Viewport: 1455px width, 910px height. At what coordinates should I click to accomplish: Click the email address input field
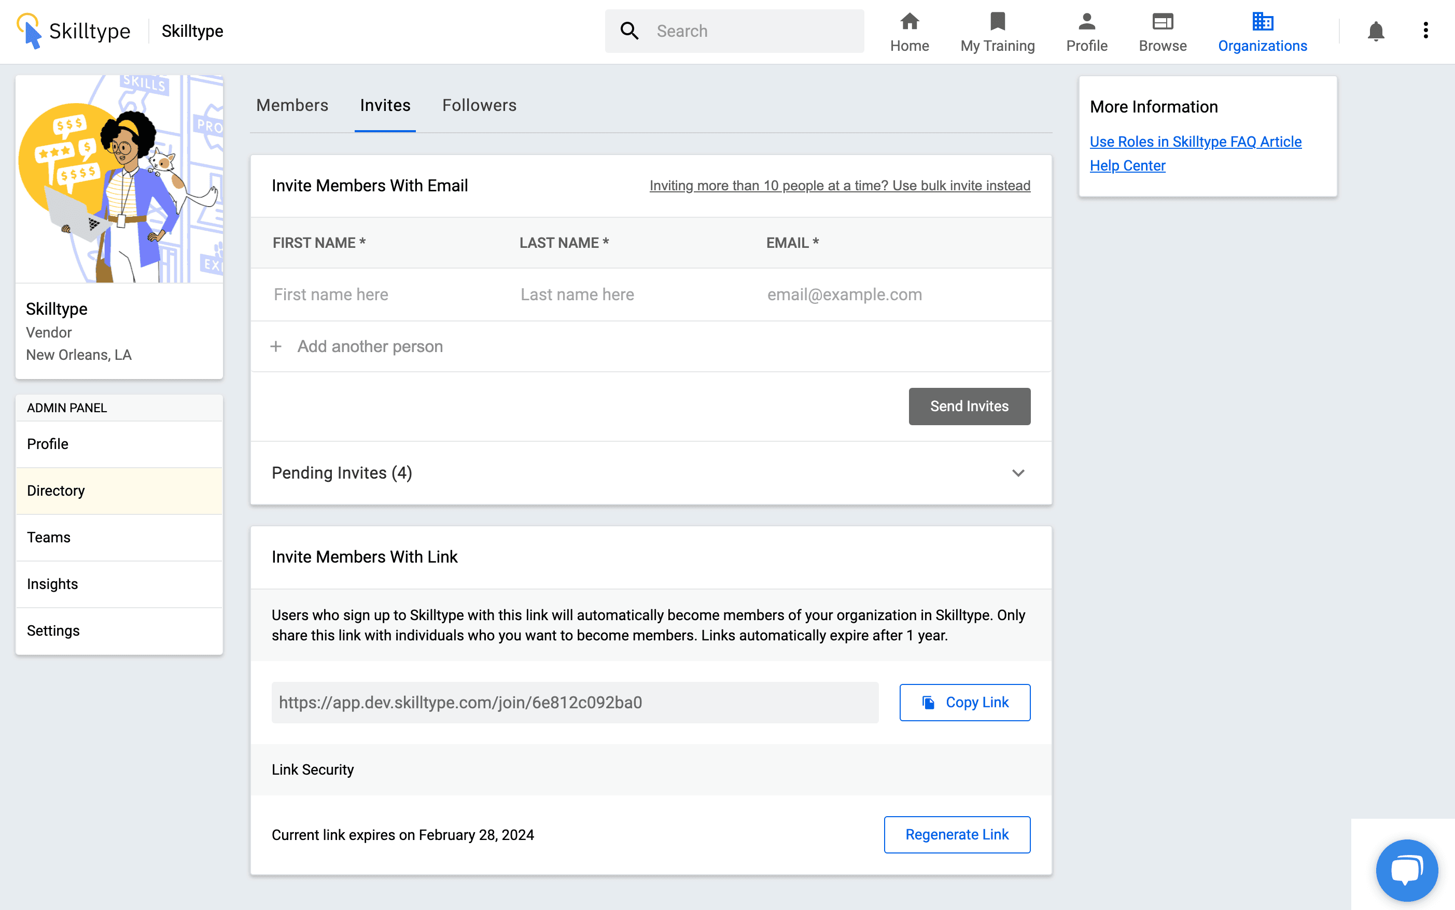coord(897,295)
